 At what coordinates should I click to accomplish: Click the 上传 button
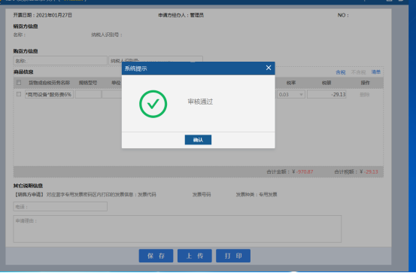(195, 256)
